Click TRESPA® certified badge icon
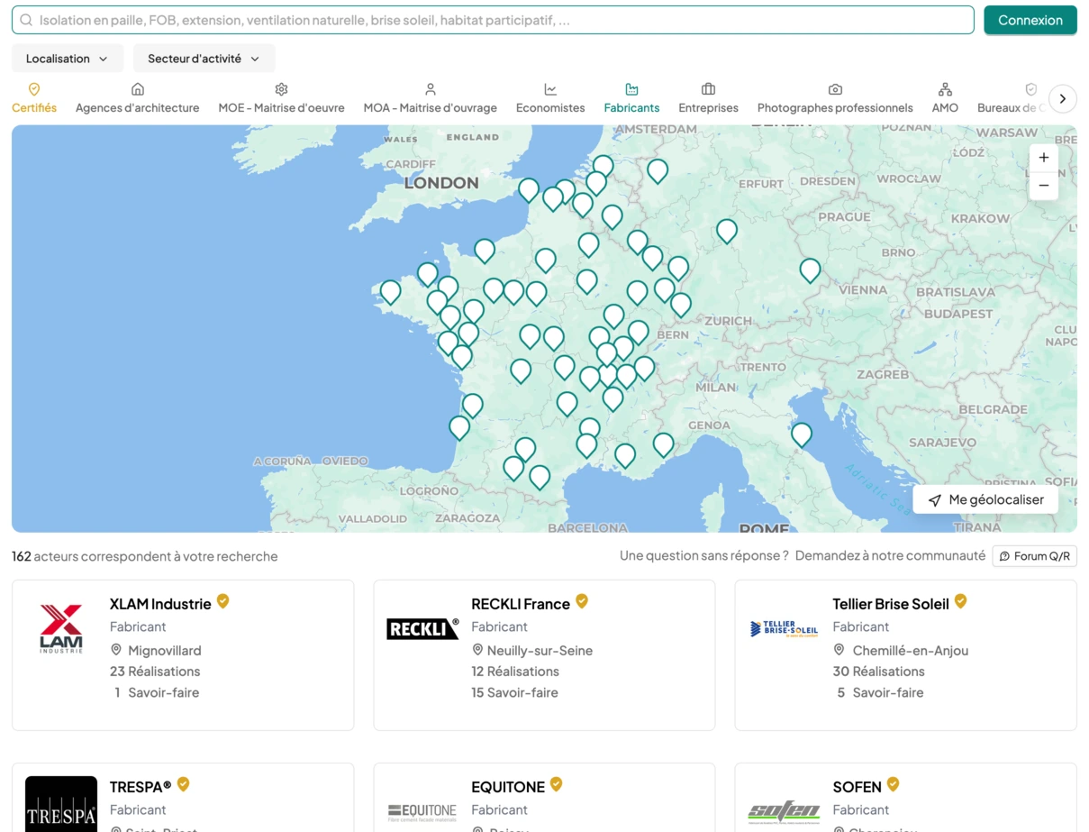 tap(183, 784)
